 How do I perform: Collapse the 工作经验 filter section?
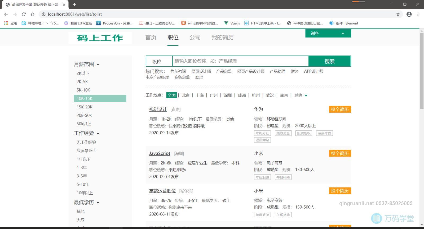(86, 133)
